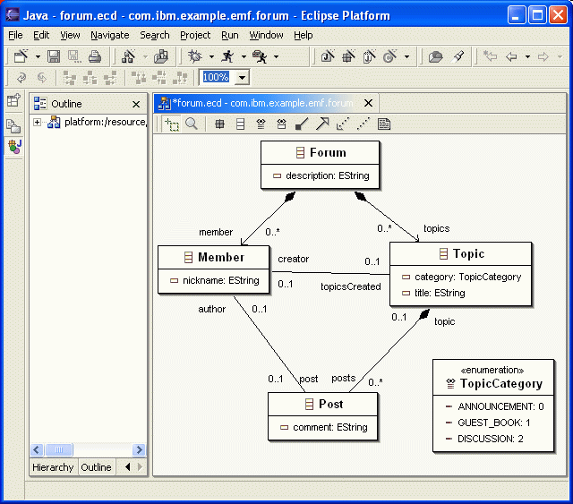This screenshot has height=504, width=573.
Task: Select the Reference arrow tool in the diagram palette
Action: (x=322, y=124)
